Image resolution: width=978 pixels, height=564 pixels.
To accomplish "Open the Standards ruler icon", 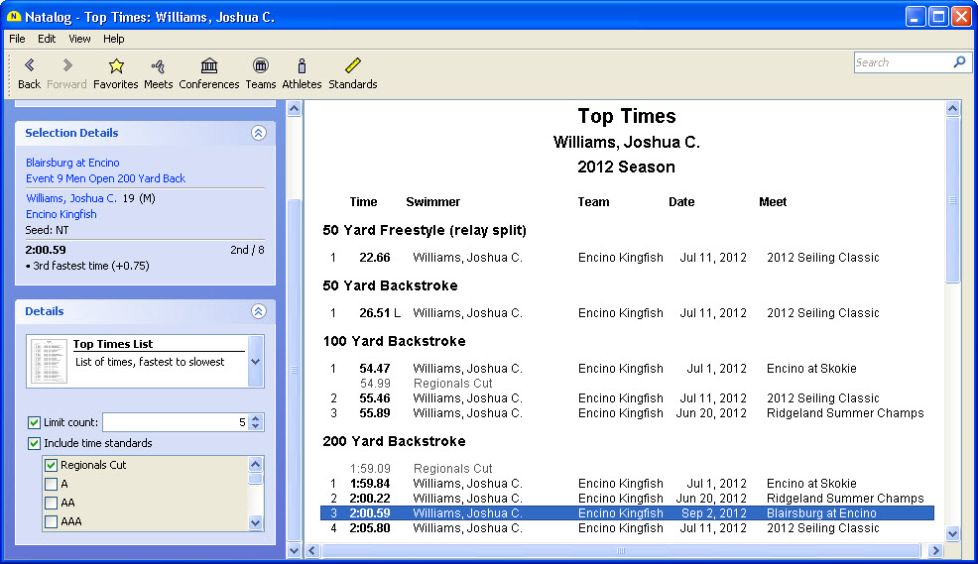I will tap(353, 66).
